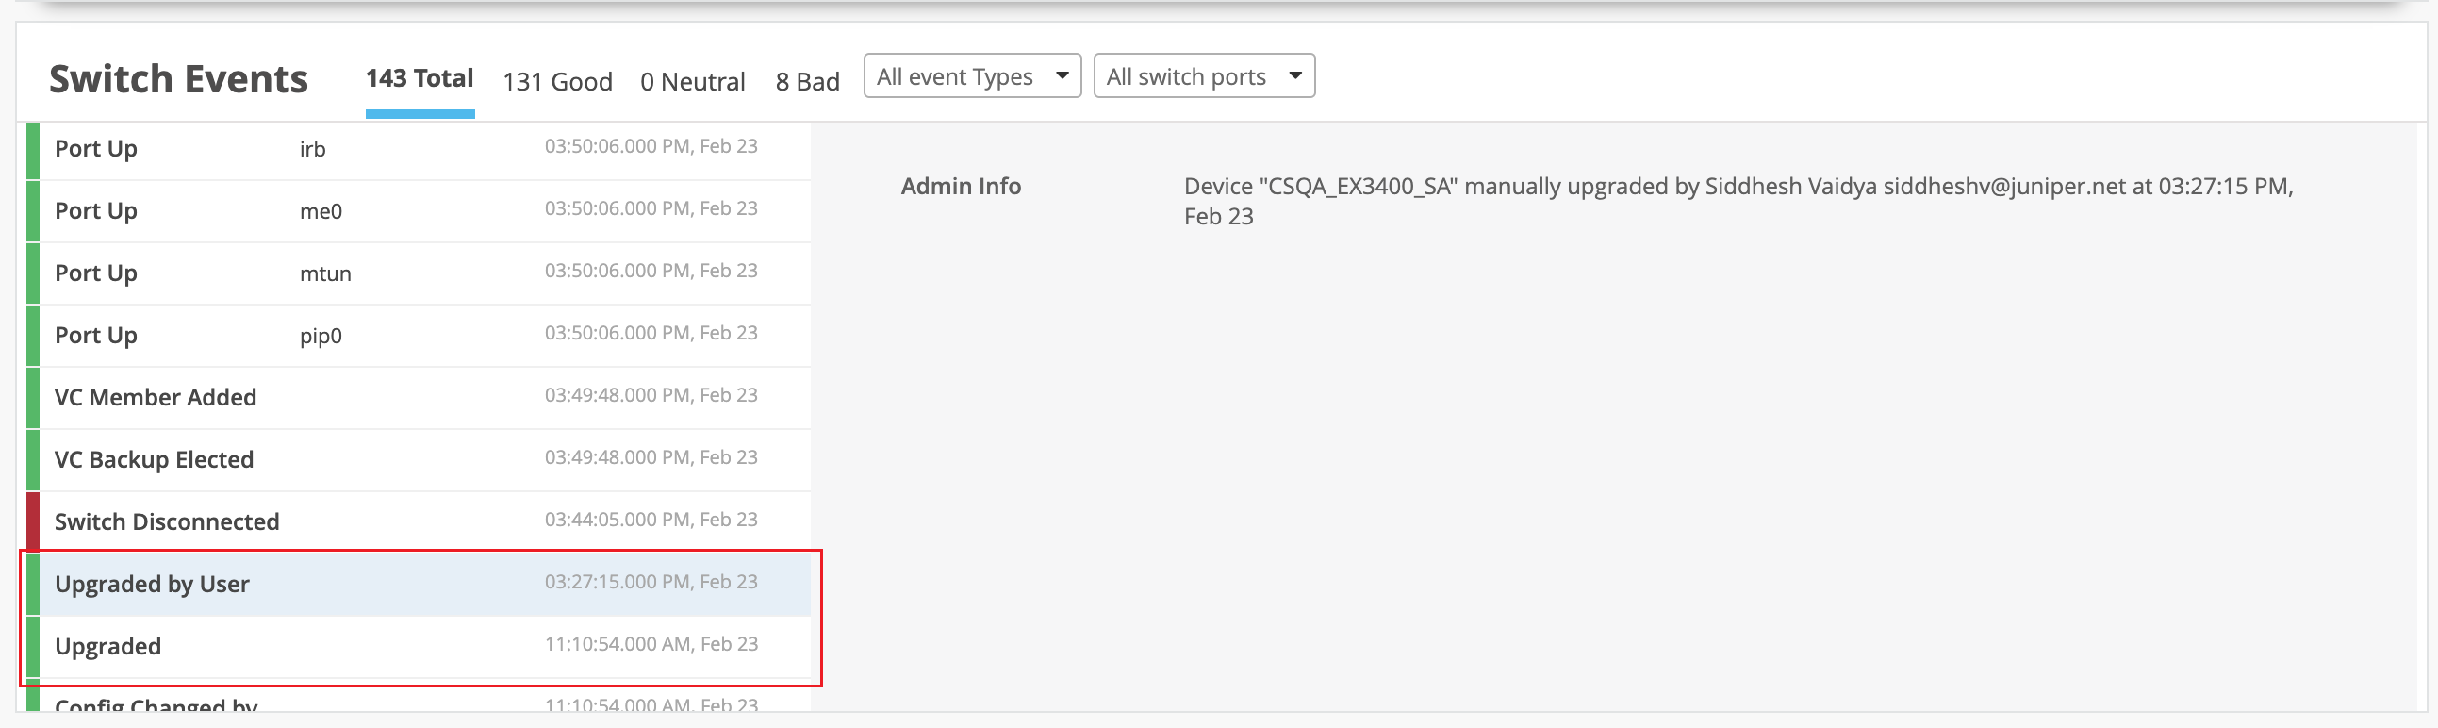View the 8 Bad events tab

pyautogui.click(x=807, y=81)
